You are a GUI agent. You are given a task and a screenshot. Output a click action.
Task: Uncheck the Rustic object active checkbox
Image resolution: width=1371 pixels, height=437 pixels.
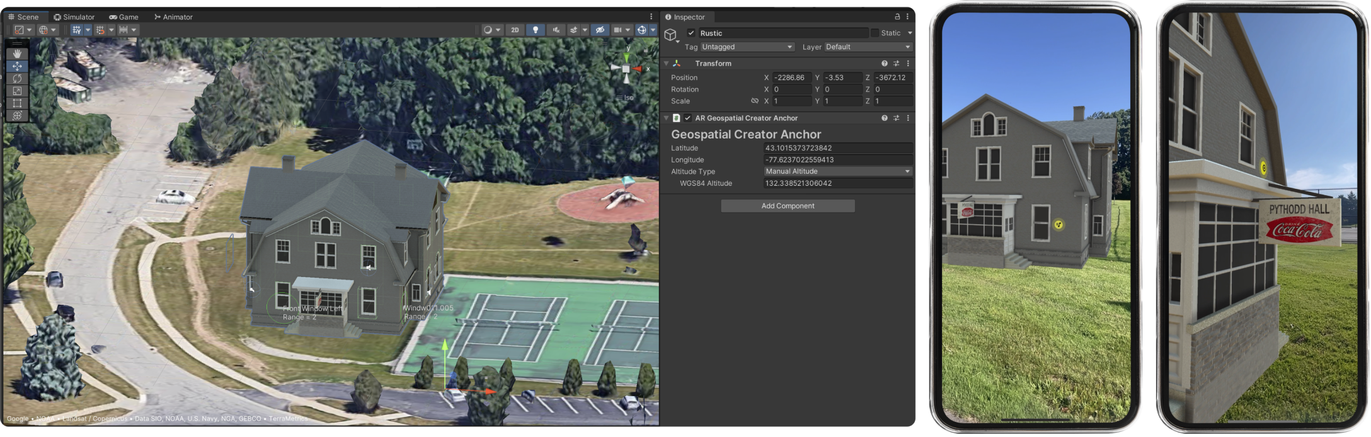pos(691,33)
